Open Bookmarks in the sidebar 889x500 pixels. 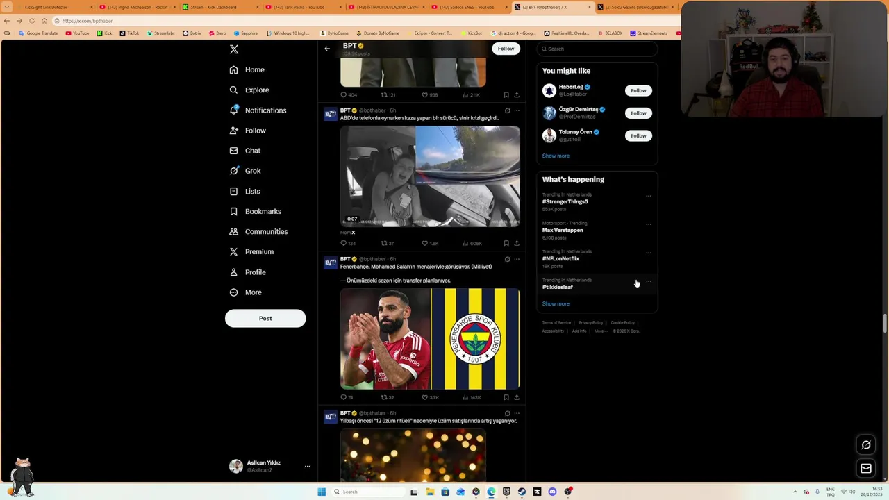pos(256,211)
